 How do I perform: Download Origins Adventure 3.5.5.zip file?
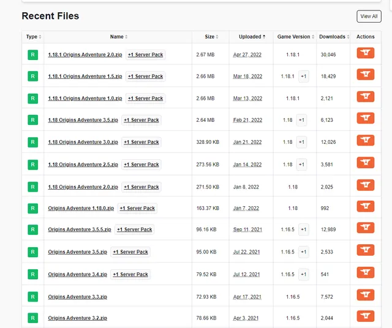(x=366, y=228)
